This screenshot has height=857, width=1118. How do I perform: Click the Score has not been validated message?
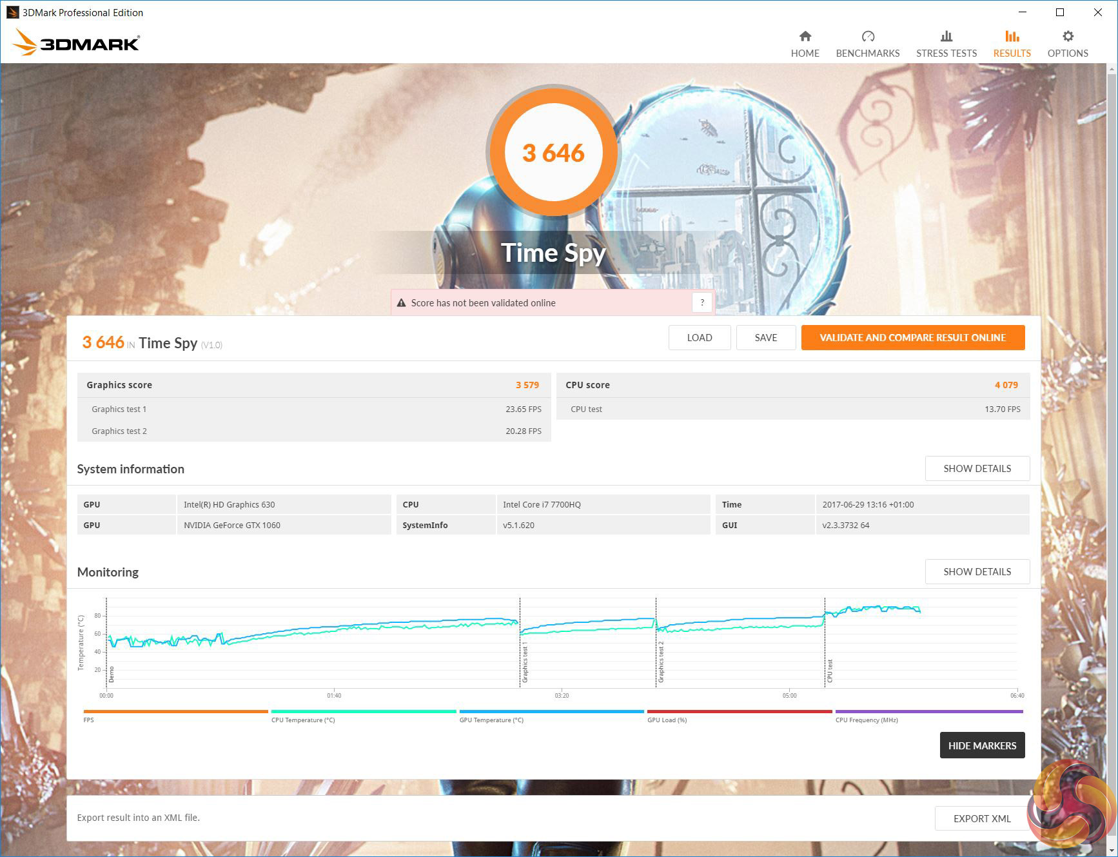(x=483, y=303)
